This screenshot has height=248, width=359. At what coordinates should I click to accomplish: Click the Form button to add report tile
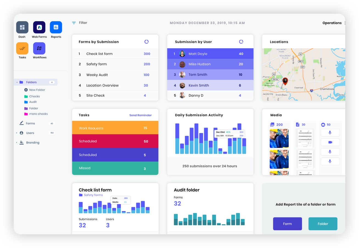point(287,224)
